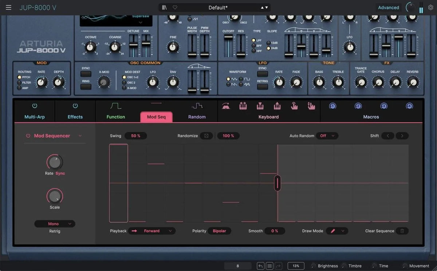Image resolution: width=437 pixels, height=271 pixels.
Task: Toggle SYNC in the OSC COMMON section
Action: click(86, 74)
